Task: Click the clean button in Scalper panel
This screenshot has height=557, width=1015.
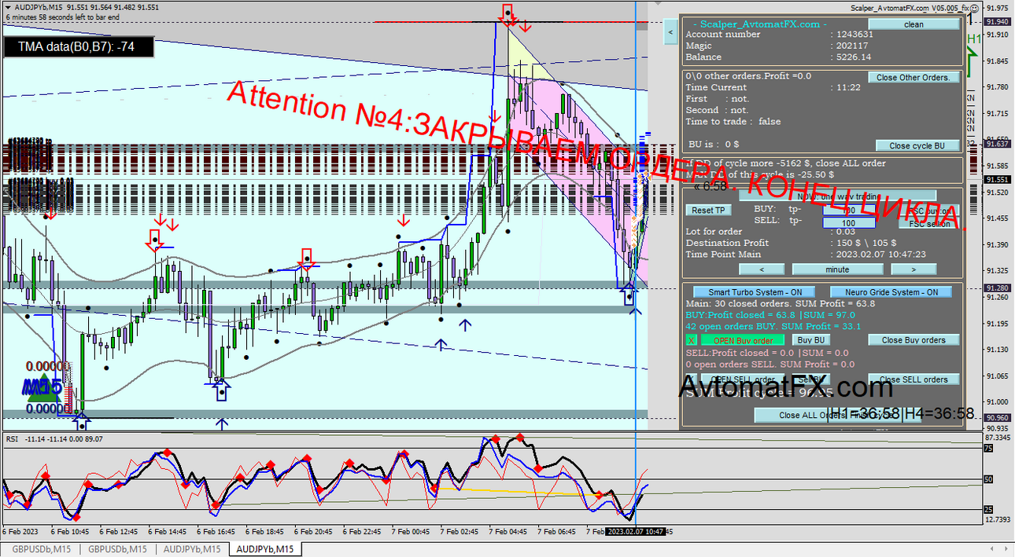Action: (913, 24)
